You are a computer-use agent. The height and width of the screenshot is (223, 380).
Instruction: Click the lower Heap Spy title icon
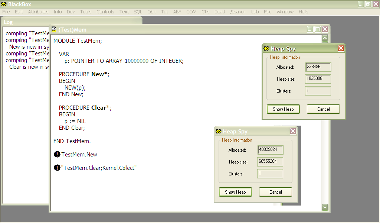point(218,132)
